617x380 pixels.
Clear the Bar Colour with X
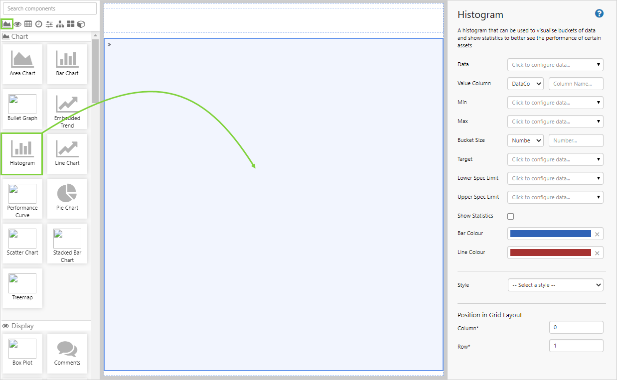pos(597,234)
